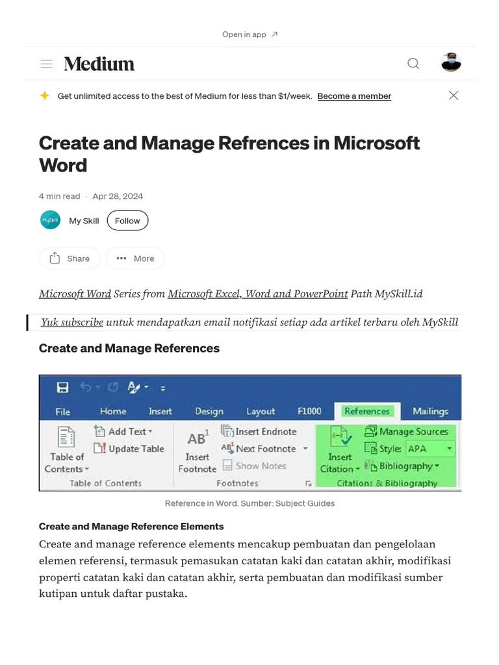Click the Yuk subscribe link

click(x=72, y=322)
